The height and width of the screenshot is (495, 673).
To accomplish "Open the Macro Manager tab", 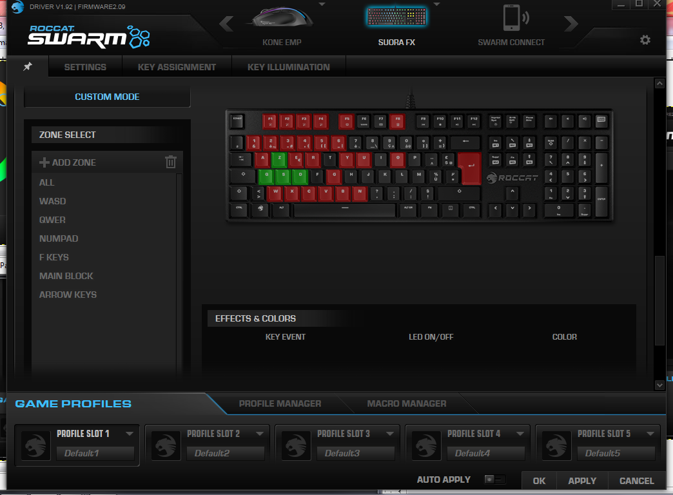I will pos(407,403).
